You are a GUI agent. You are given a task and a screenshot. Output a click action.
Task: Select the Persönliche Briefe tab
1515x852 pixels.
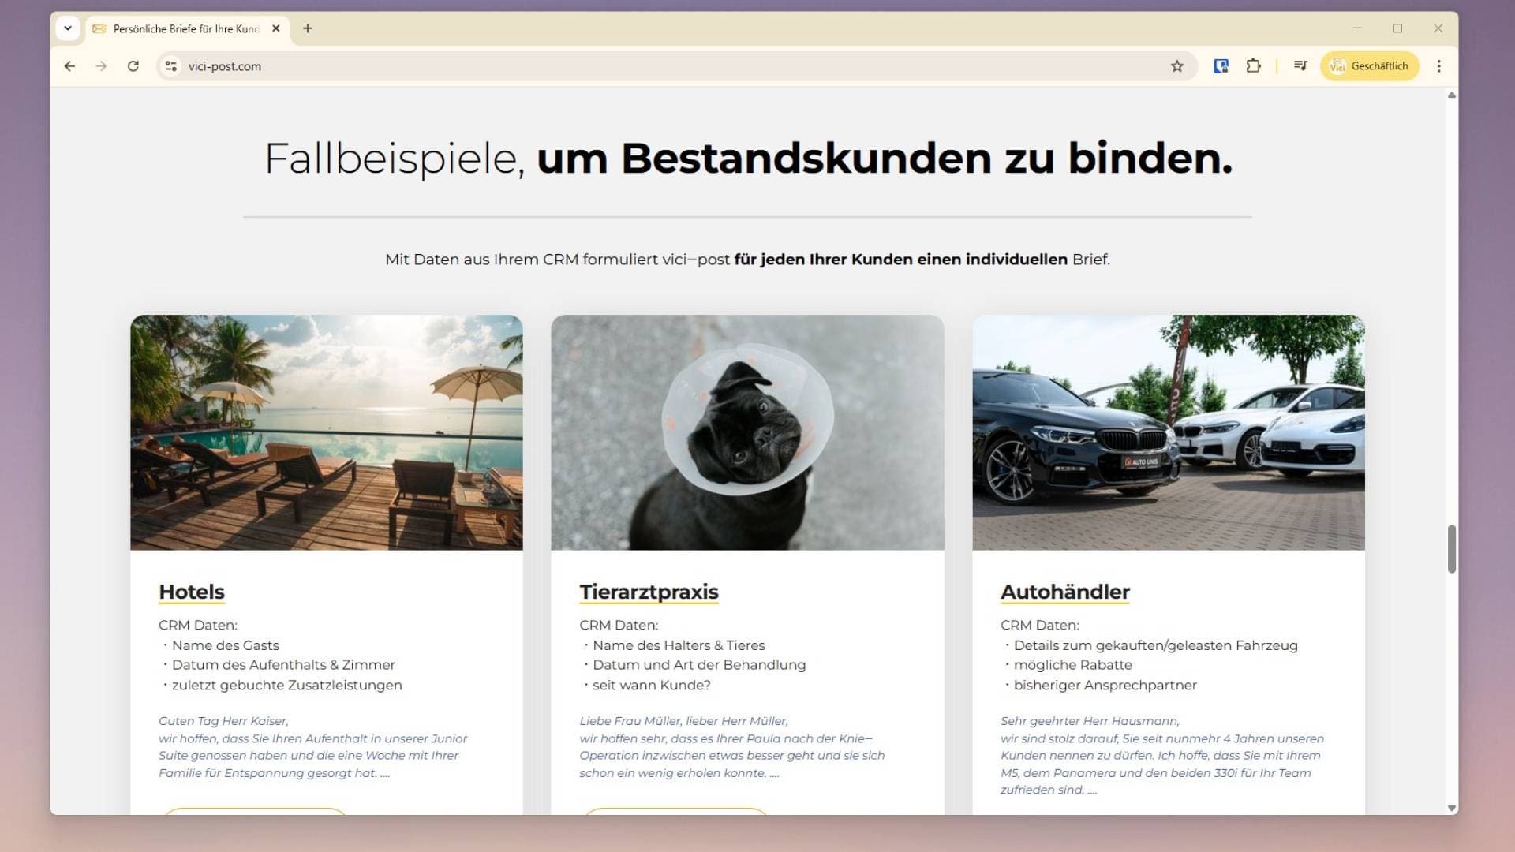point(187,28)
